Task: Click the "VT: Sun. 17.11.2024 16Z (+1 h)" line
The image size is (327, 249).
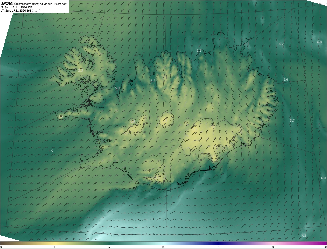Action: pyautogui.click(x=20, y=11)
